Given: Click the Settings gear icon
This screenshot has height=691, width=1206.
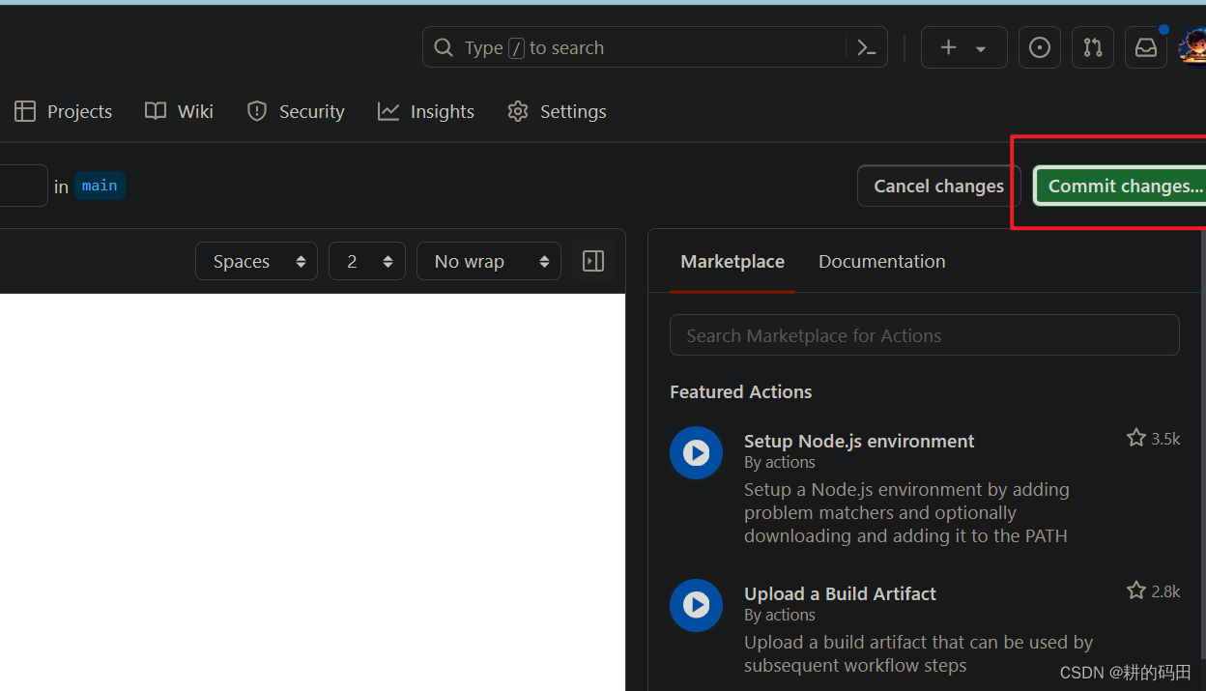Looking at the screenshot, I should [x=518, y=111].
